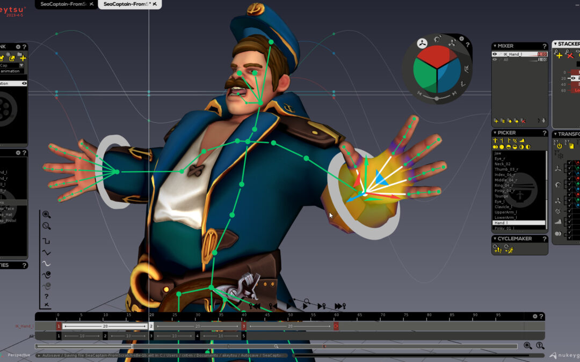Close curve toolbar with X icon
The image size is (580, 362).
point(46,305)
